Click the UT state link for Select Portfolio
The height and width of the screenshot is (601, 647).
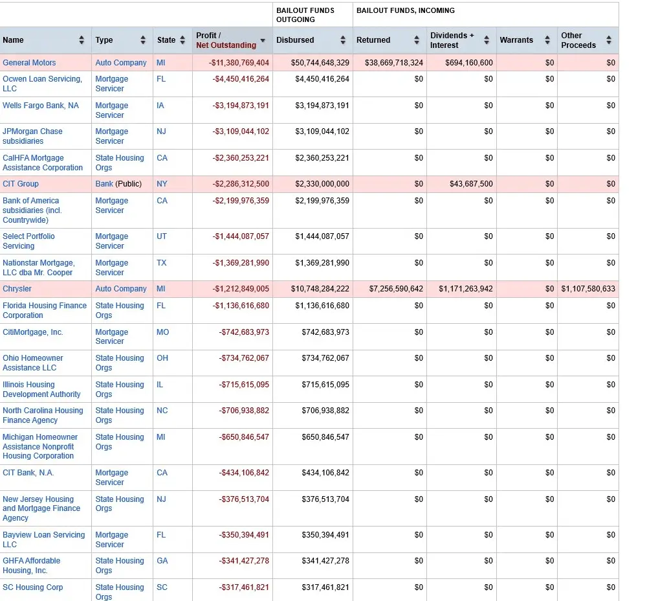click(162, 236)
